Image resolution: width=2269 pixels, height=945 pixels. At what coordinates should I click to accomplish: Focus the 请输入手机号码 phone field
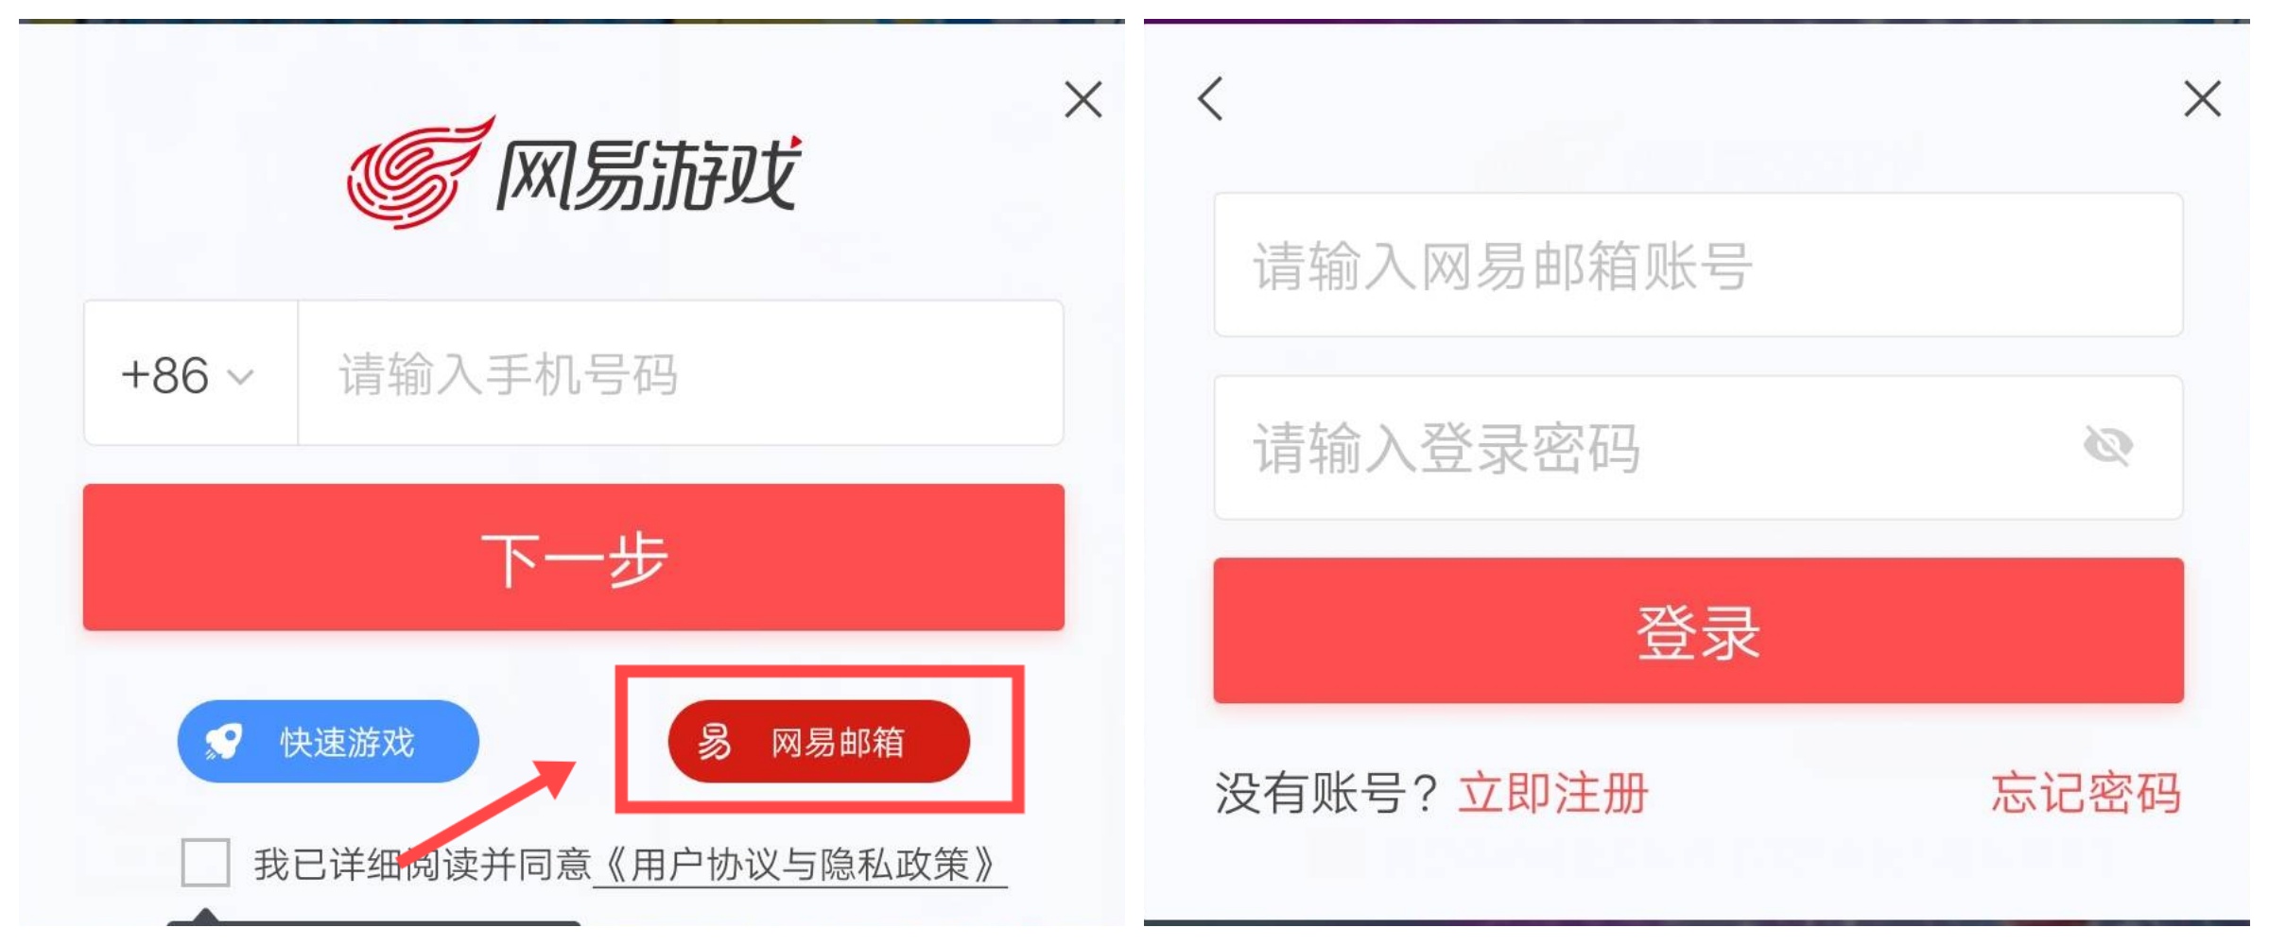pos(681,373)
